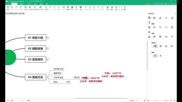Viewport: 182px width, 102px height.
Task: Click the Mark grid icon in the ribbon
Action: coord(64,7)
